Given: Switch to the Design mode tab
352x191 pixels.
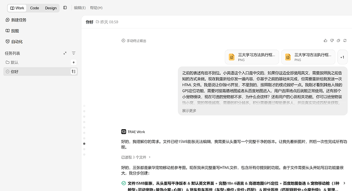Looking at the screenshot, I should pos(51,8).
